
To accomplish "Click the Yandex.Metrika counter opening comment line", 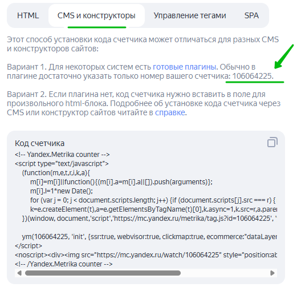I will tap(62, 155).
